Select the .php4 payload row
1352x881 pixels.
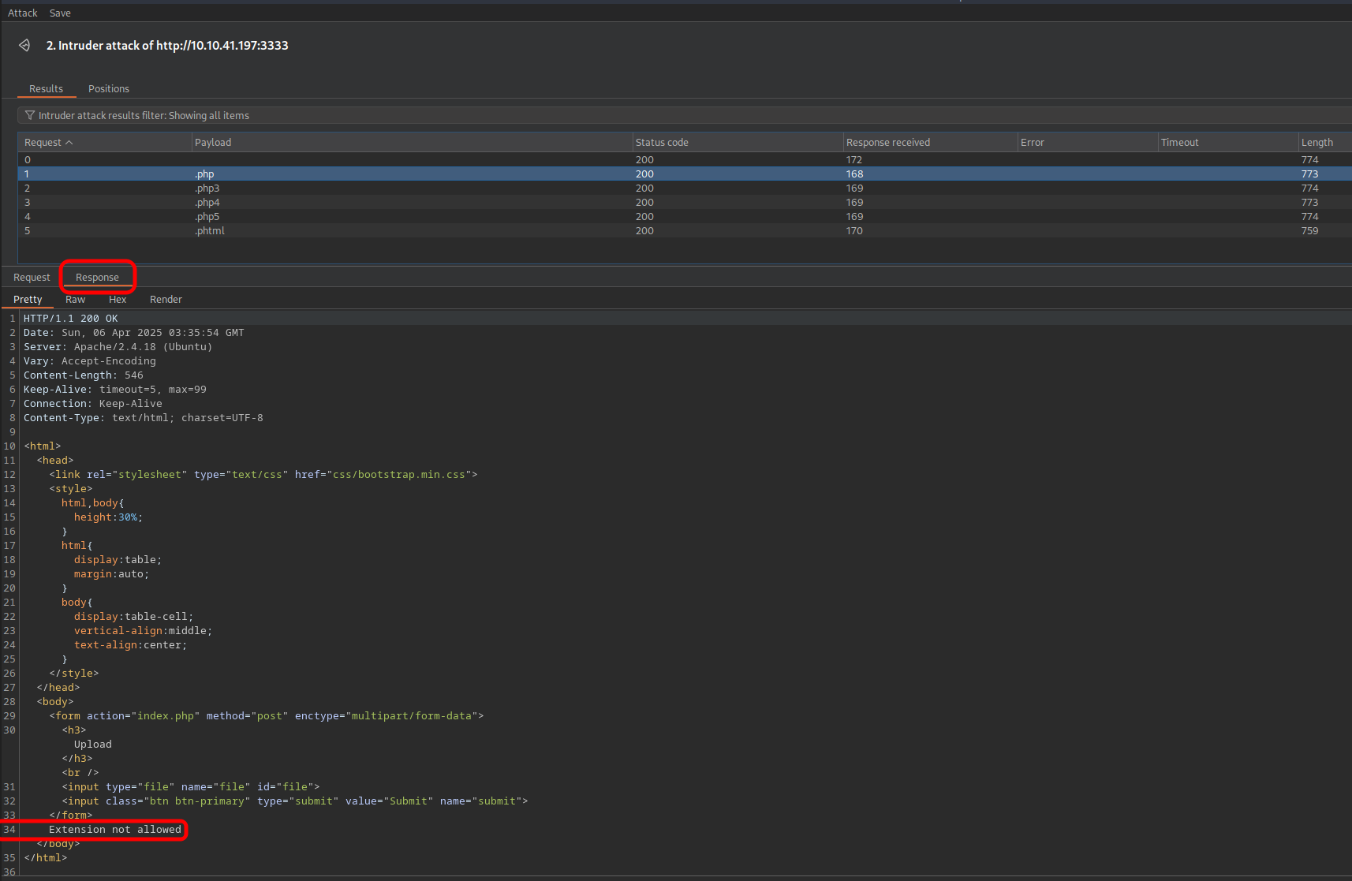click(685, 203)
